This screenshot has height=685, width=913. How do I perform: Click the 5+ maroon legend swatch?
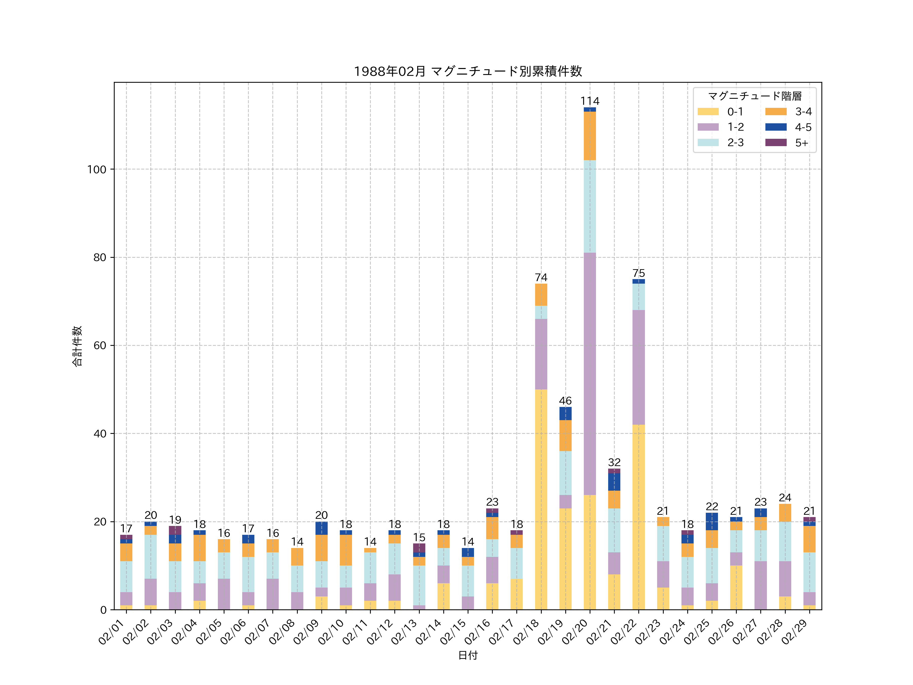pyautogui.click(x=776, y=142)
